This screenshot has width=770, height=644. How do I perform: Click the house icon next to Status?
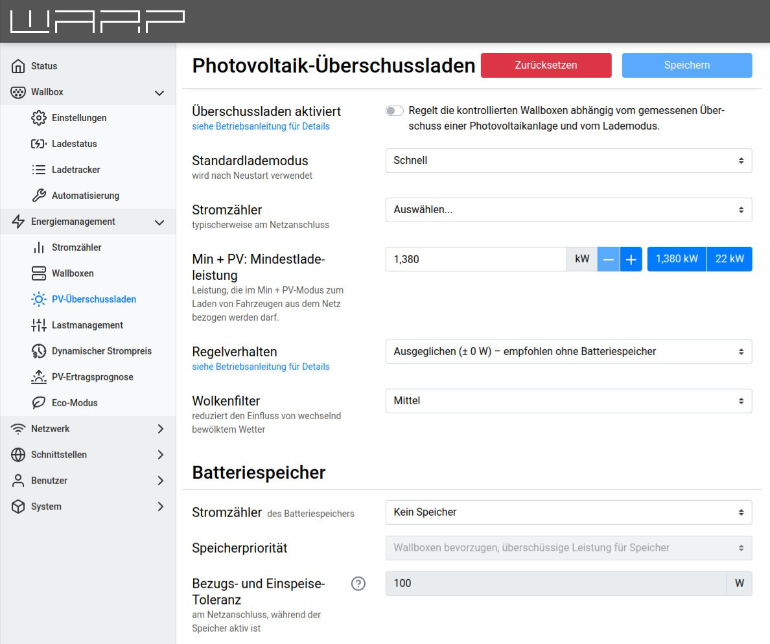[18, 66]
